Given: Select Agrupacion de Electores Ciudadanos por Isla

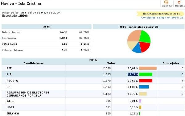Looking at the screenshot, I should [x=28, y=94].
